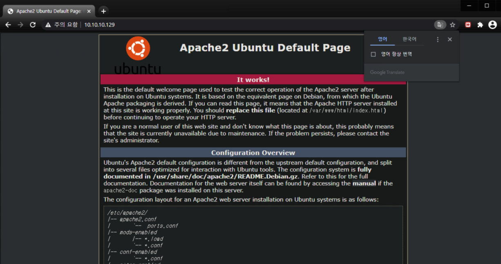
Task: Click the ports.conf line in config tree
Action: coord(163,226)
